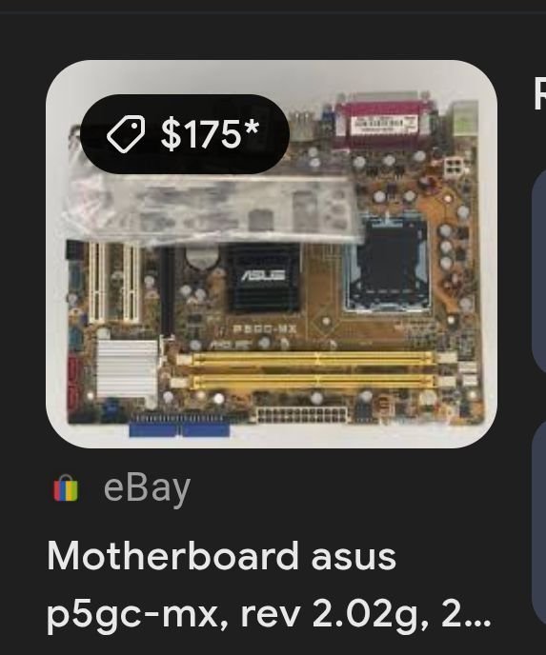Click the bagged I/O shield plate
This screenshot has height=655, width=546.
tap(212, 208)
